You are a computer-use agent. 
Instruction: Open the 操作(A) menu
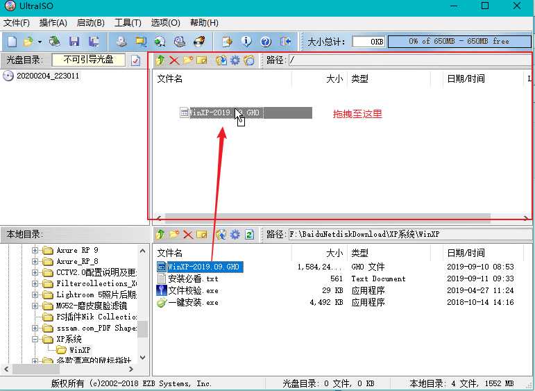click(53, 23)
